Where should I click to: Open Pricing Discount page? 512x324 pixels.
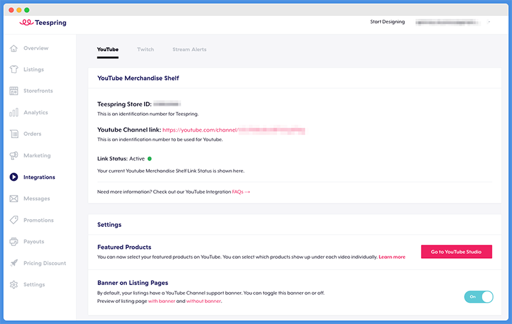tap(45, 263)
